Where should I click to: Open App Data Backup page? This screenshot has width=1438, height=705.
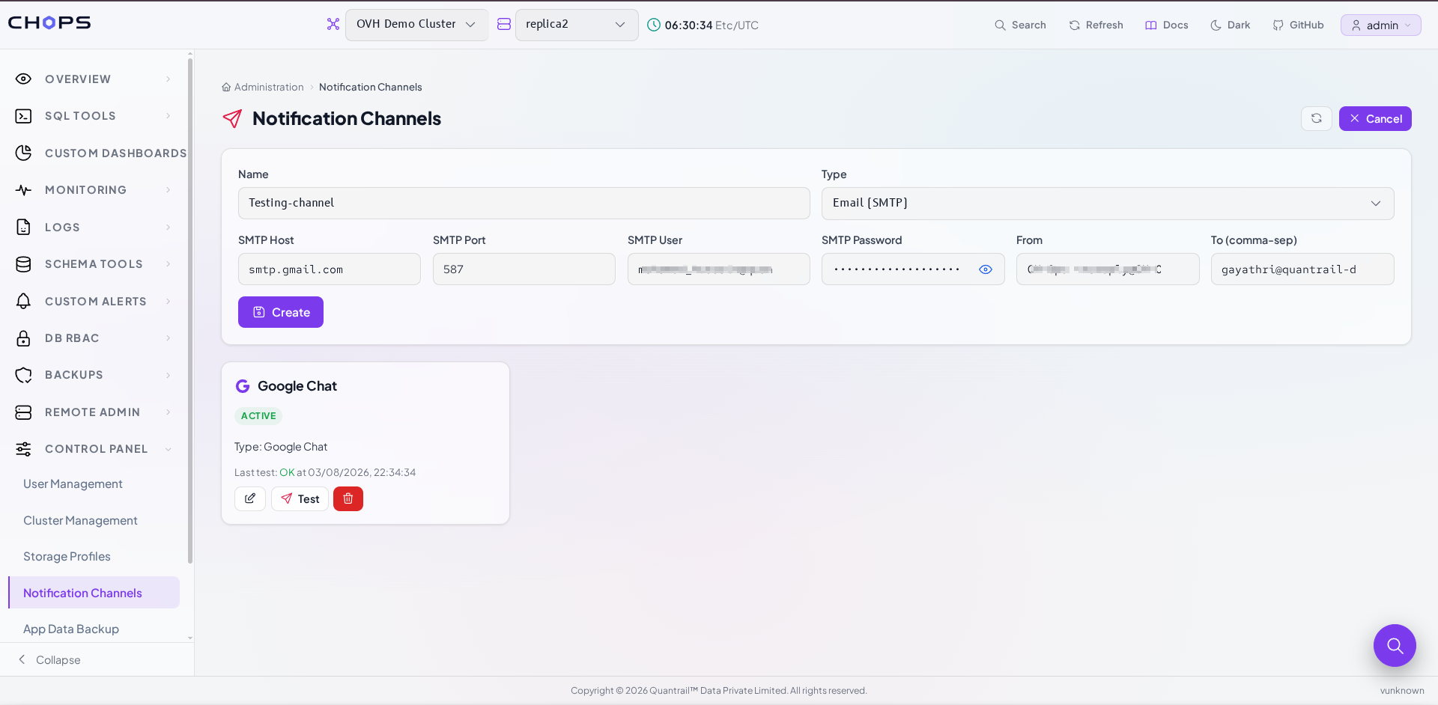71,629
